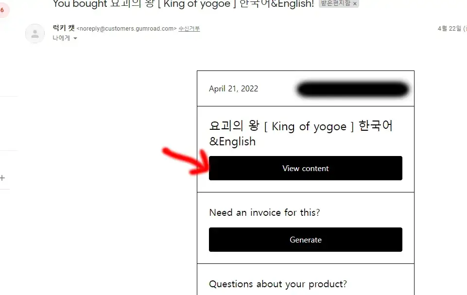Click the red hand-drawn arrow annotation
The height and width of the screenshot is (295, 467).
pyautogui.click(x=186, y=160)
